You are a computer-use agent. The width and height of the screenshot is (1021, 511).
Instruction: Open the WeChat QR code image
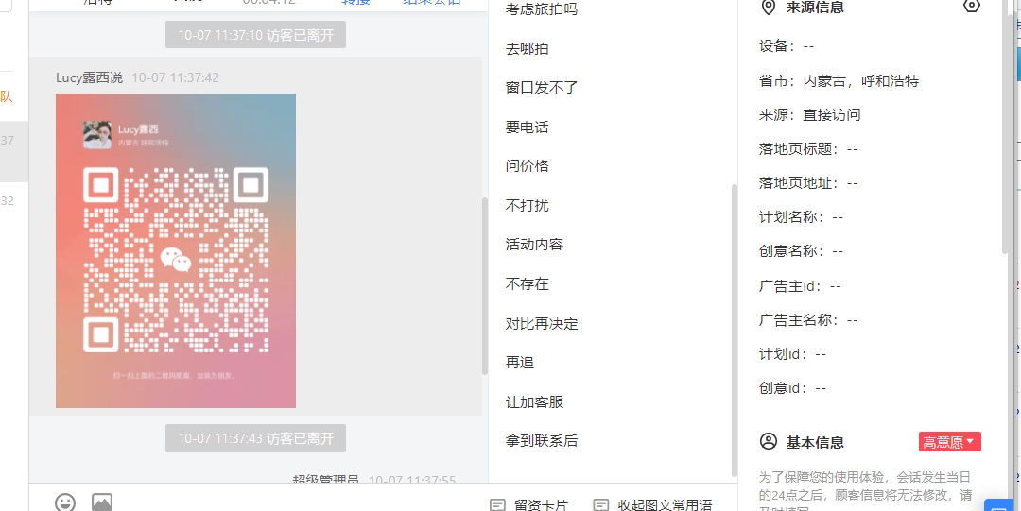click(x=176, y=250)
